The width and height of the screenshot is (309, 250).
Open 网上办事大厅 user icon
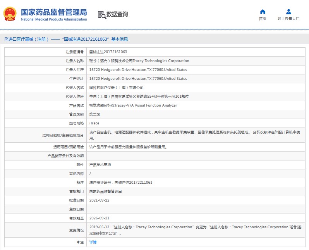(x=288, y=12)
